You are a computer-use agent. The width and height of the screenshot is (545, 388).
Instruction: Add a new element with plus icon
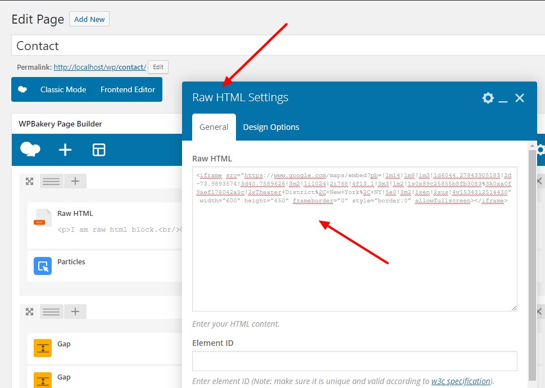(65, 150)
